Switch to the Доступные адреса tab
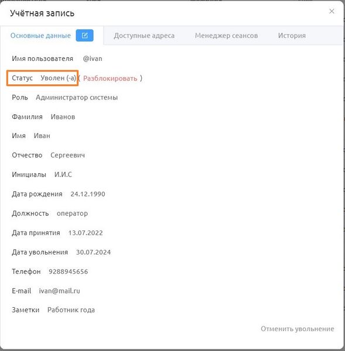Viewport: 345px width, 351px height. coord(144,36)
